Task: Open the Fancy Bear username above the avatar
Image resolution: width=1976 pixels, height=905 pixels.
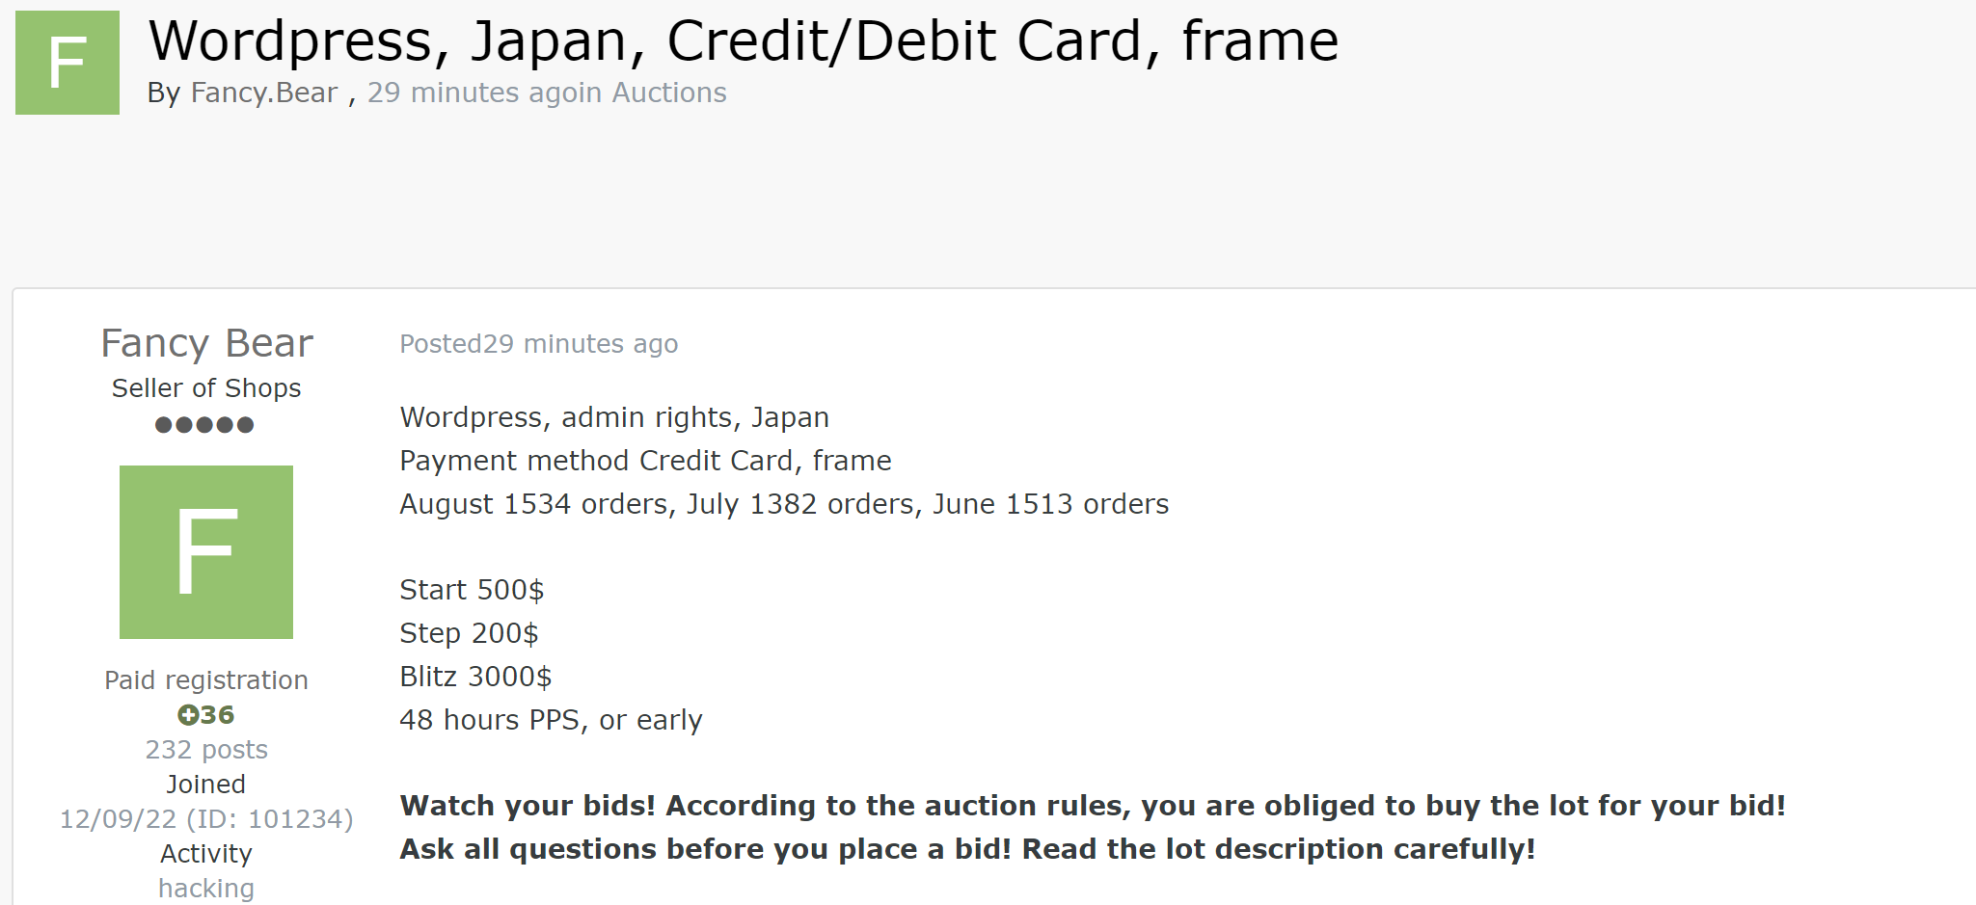Action: pos(206,344)
